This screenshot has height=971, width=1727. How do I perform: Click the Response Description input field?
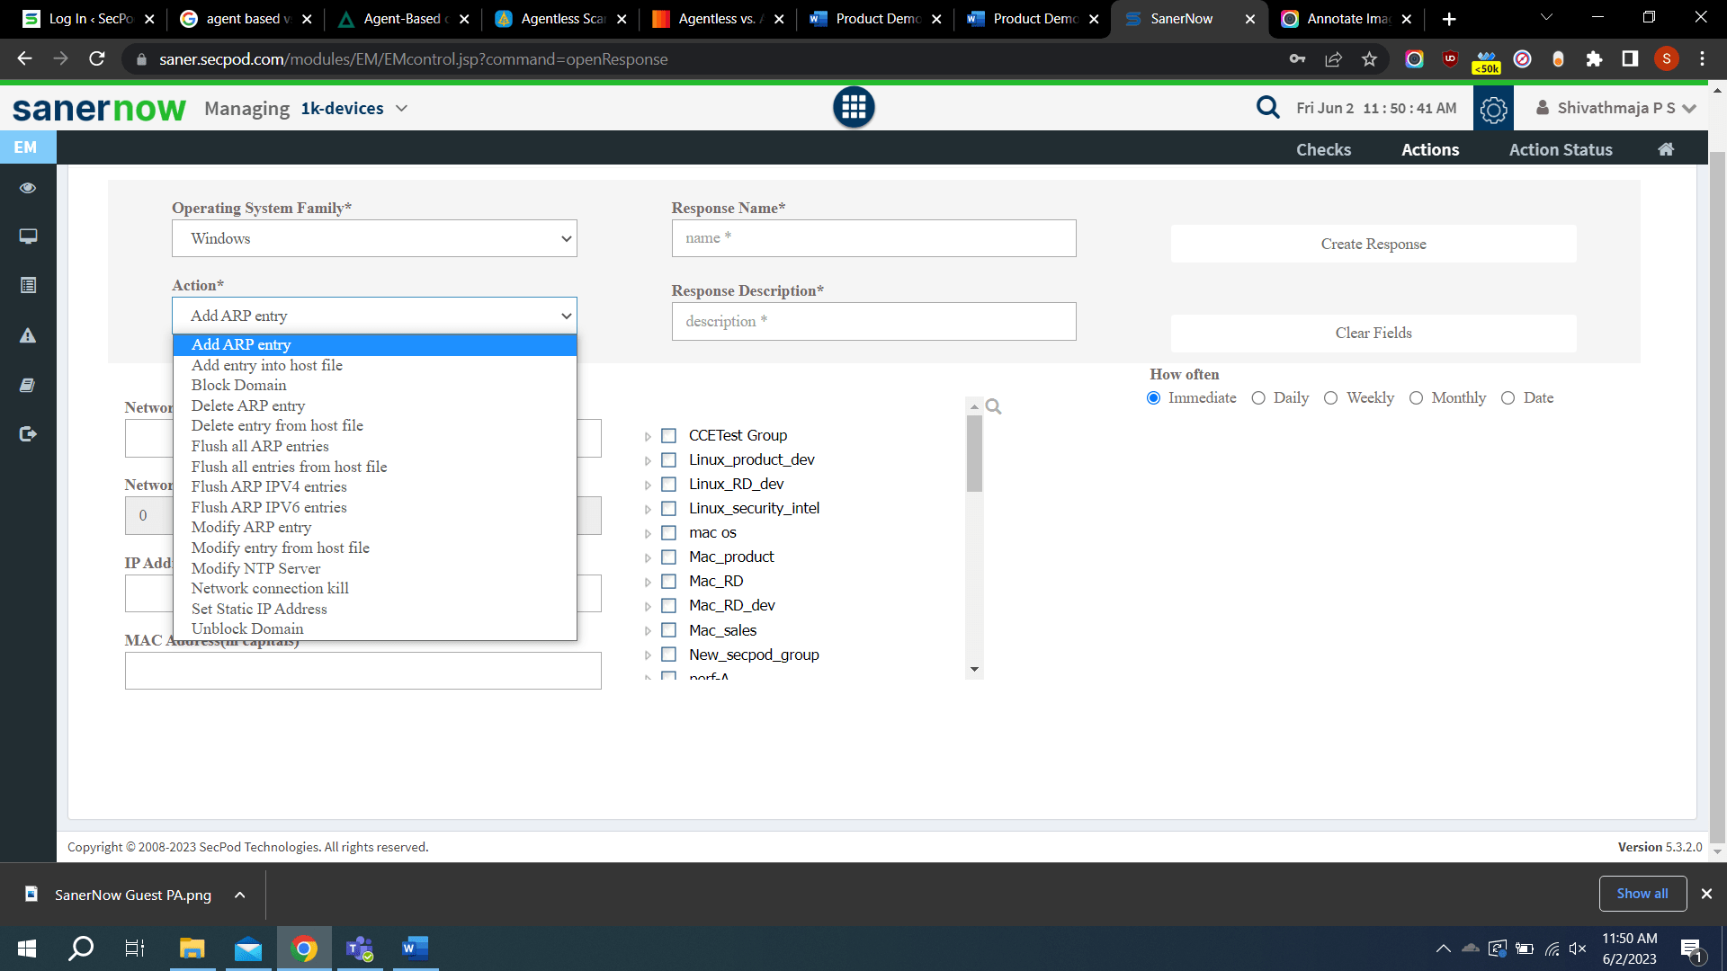873,321
